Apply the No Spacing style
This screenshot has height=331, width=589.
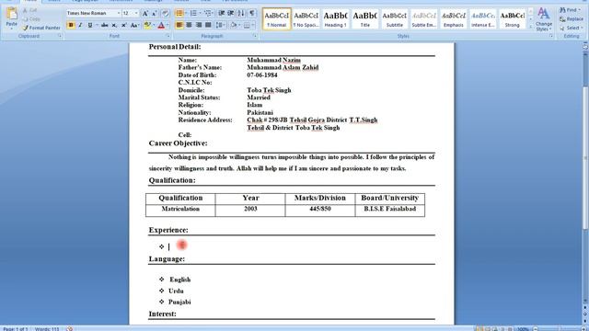[306, 18]
